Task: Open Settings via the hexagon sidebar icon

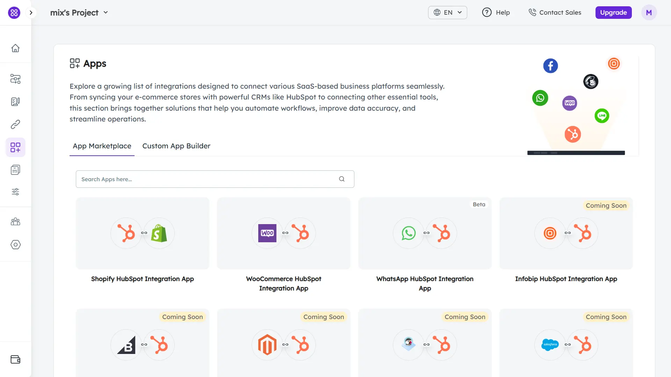Action: tap(15, 245)
